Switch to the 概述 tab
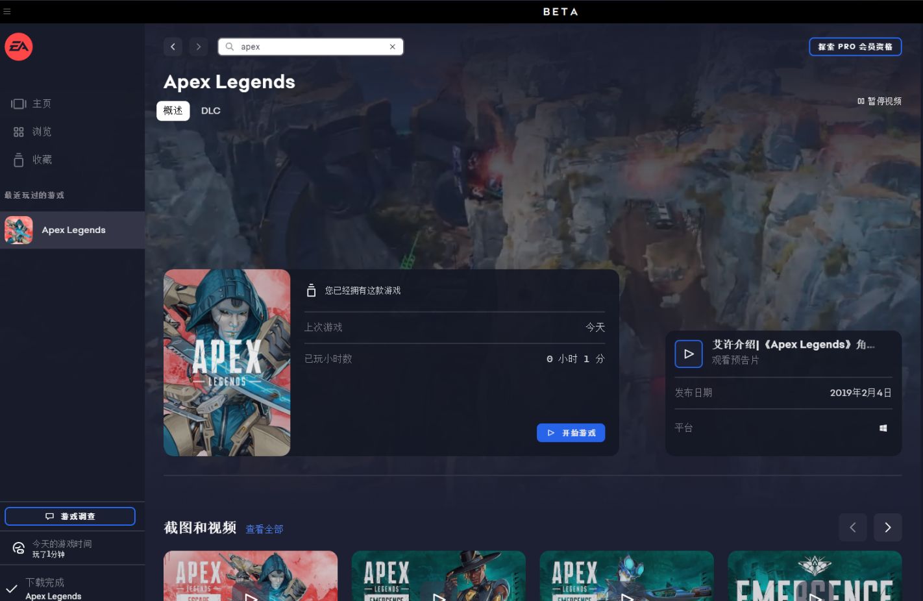Viewport: 923px width, 601px height. click(x=173, y=111)
